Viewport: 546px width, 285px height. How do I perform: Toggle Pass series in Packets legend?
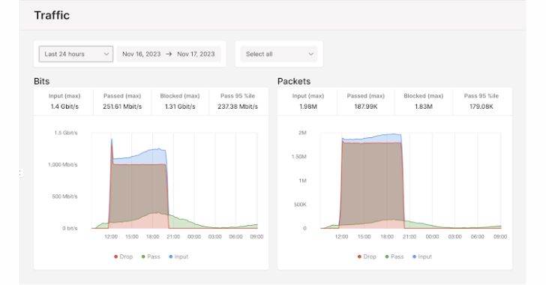[x=394, y=256]
